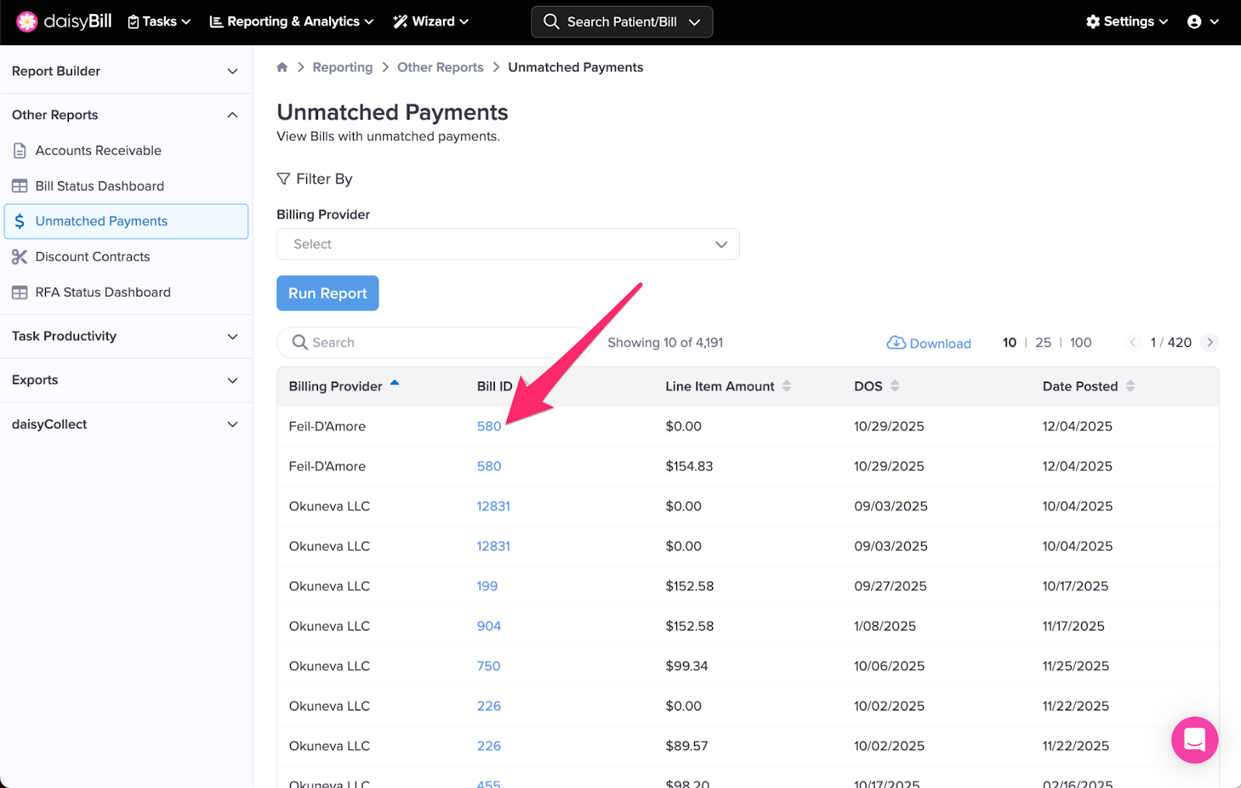
Task: Open the Wizard menu
Action: click(x=431, y=22)
